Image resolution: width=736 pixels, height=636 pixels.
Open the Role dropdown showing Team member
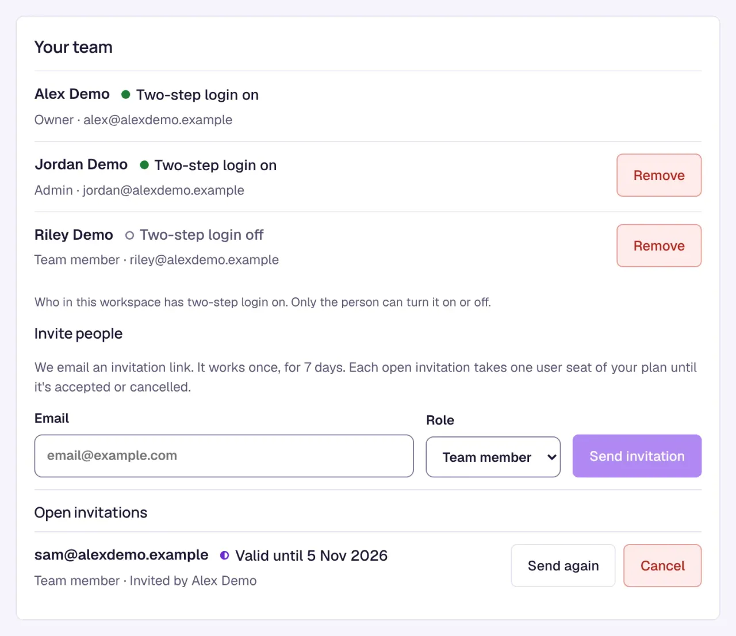click(493, 457)
